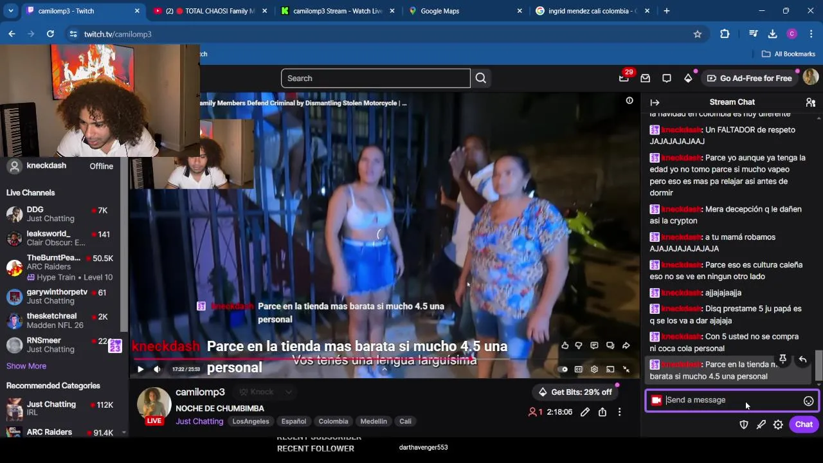Screen dimensions: 823x463
Task: Bookmark this page with the star icon
Action: pos(698,34)
